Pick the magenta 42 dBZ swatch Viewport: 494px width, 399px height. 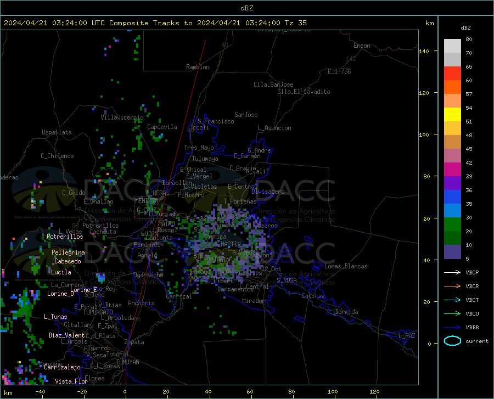[x=452, y=170]
